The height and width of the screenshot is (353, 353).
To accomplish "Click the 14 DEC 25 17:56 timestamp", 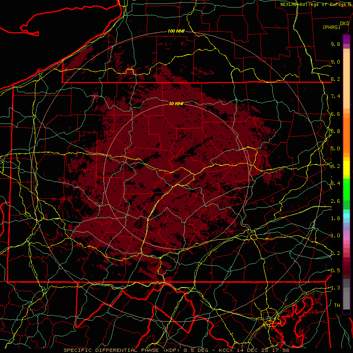I will (263, 350).
